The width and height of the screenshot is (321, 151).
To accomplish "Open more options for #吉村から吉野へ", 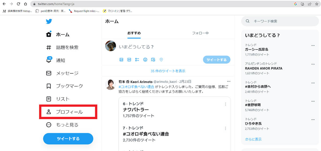I will tap(313, 83).
